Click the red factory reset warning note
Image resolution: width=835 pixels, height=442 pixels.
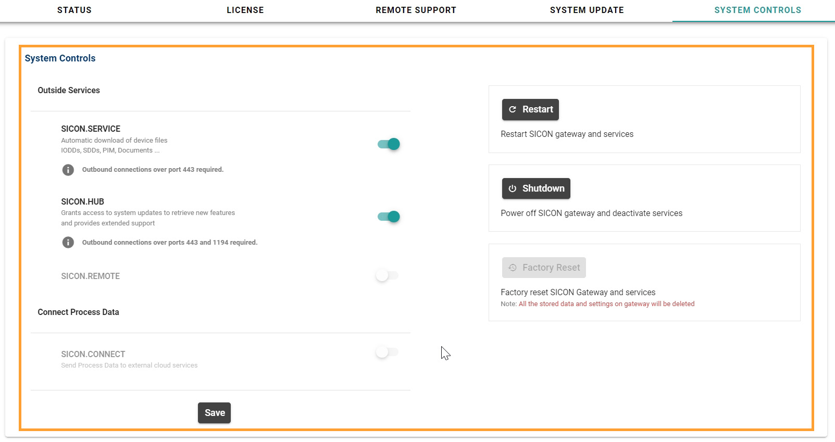click(606, 304)
